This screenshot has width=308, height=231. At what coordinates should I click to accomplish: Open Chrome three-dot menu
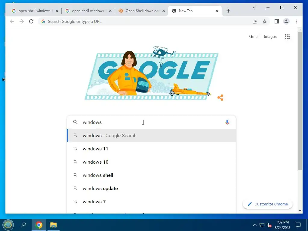click(296, 21)
